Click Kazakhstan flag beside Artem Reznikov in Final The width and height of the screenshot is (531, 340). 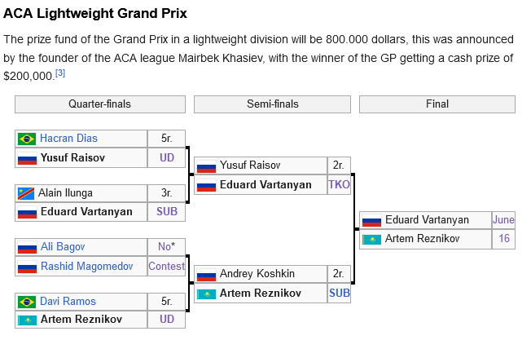pos(371,240)
